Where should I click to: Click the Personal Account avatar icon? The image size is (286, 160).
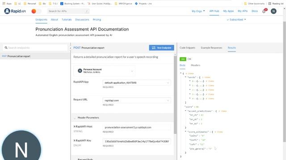click(80, 71)
